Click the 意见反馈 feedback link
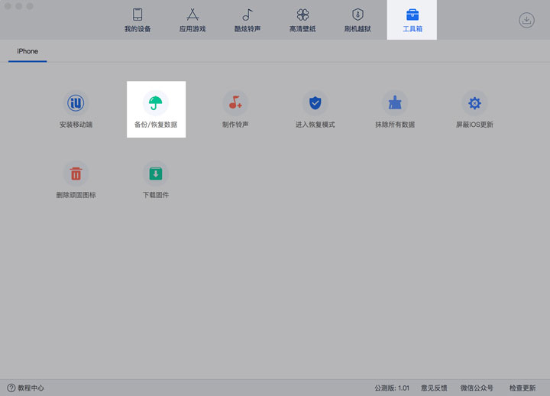Viewport: 550px width, 396px height. (x=434, y=388)
